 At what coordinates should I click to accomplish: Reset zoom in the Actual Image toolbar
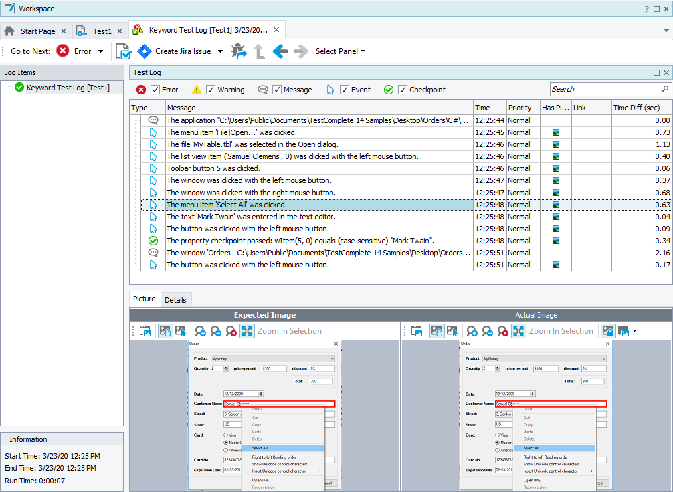pyautogui.click(x=503, y=331)
